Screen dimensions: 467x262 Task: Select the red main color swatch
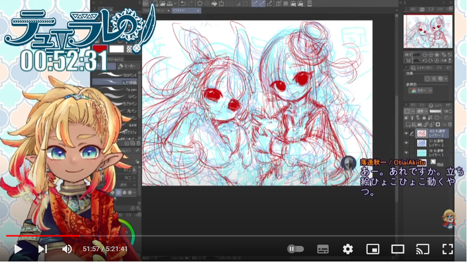pos(100,49)
